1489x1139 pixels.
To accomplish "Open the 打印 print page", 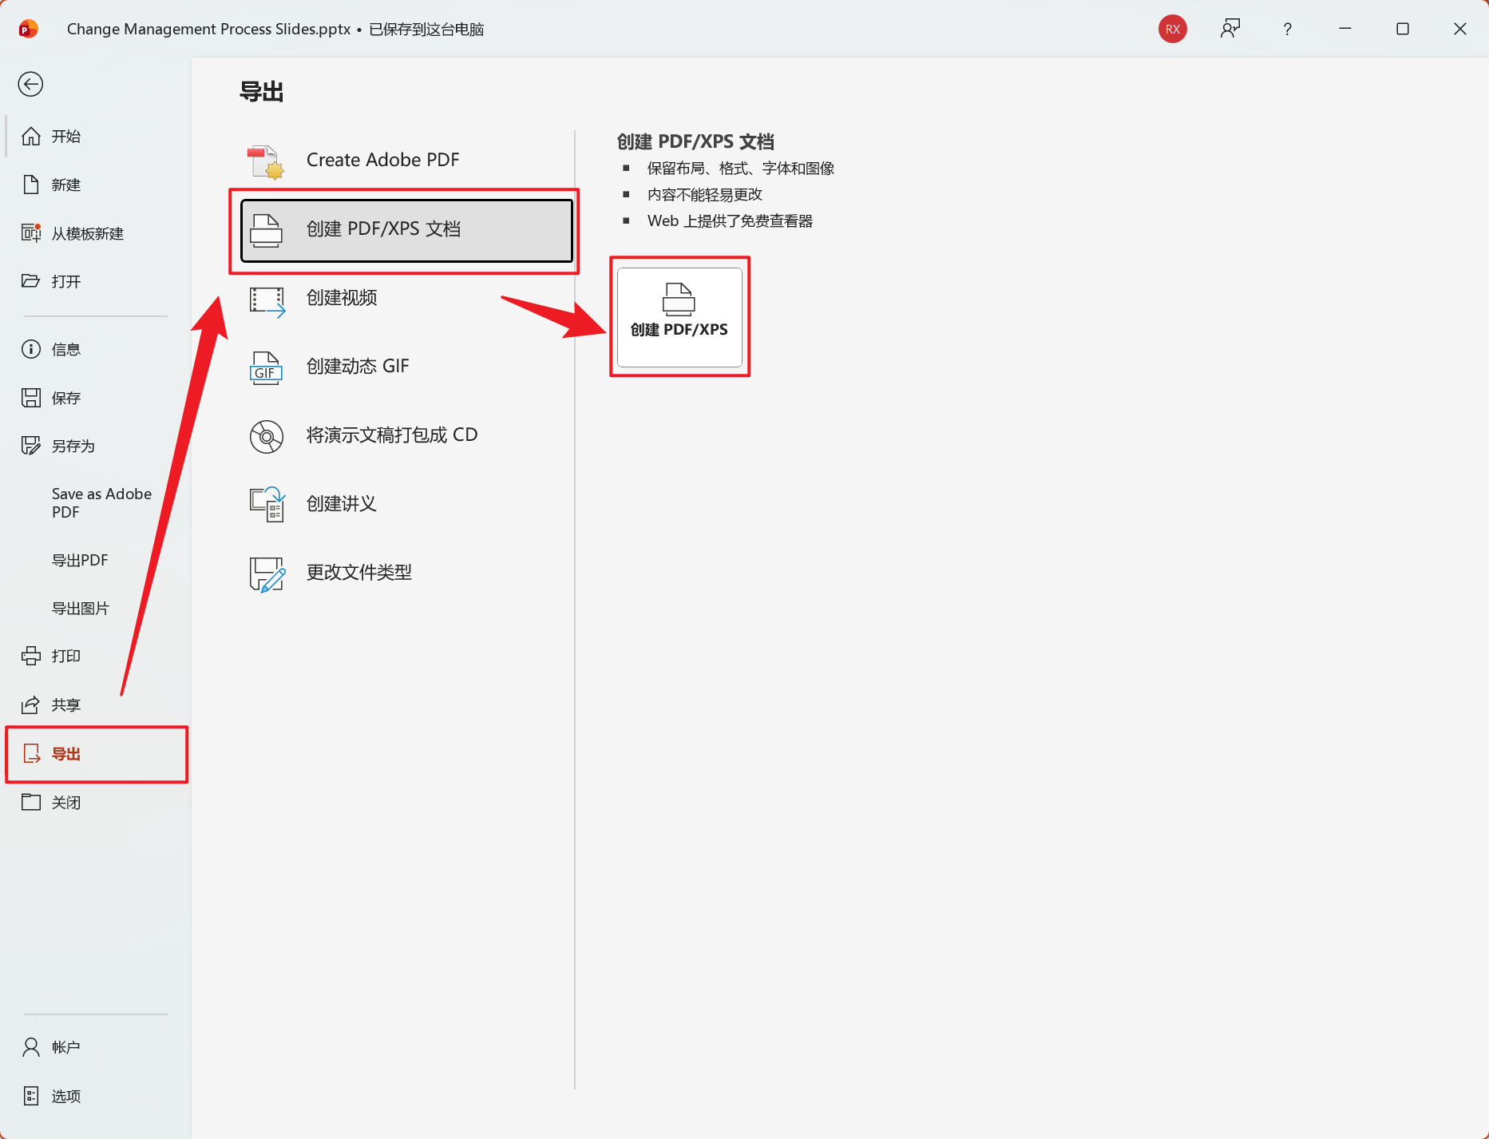I will (x=96, y=656).
